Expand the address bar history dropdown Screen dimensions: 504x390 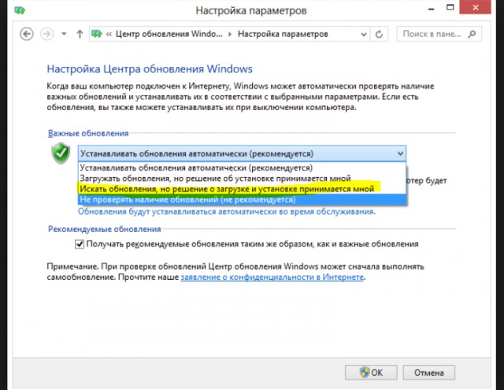364,34
